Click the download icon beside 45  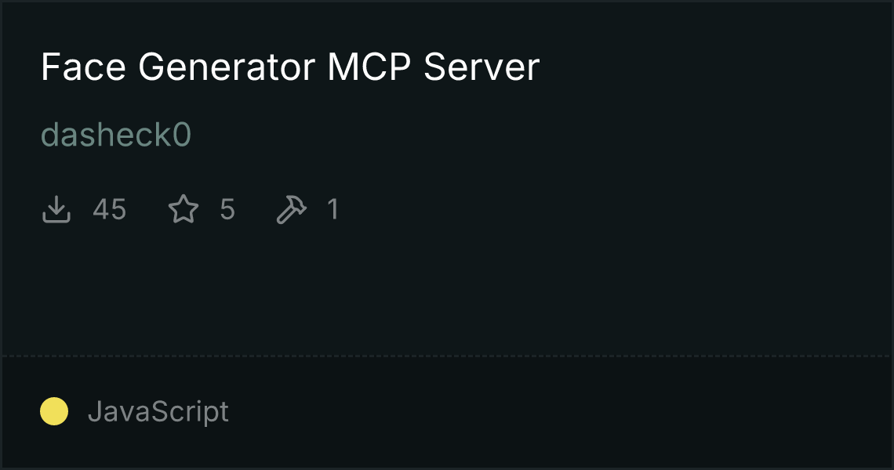click(x=56, y=209)
